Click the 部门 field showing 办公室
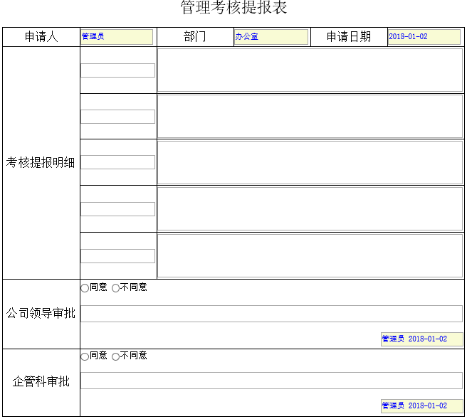 click(x=271, y=37)
